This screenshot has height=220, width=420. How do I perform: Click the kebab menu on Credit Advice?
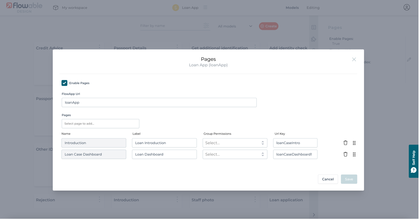coord(99,46)
